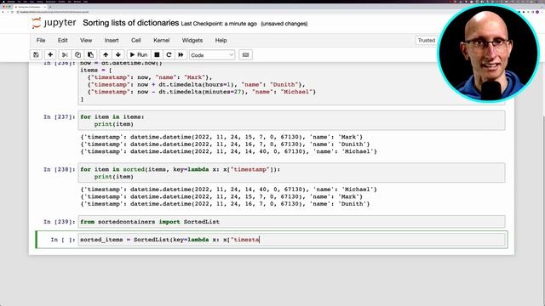
Task: Click 'Last Checkpoint: a minute ago' text
Action: click(219, 24)
